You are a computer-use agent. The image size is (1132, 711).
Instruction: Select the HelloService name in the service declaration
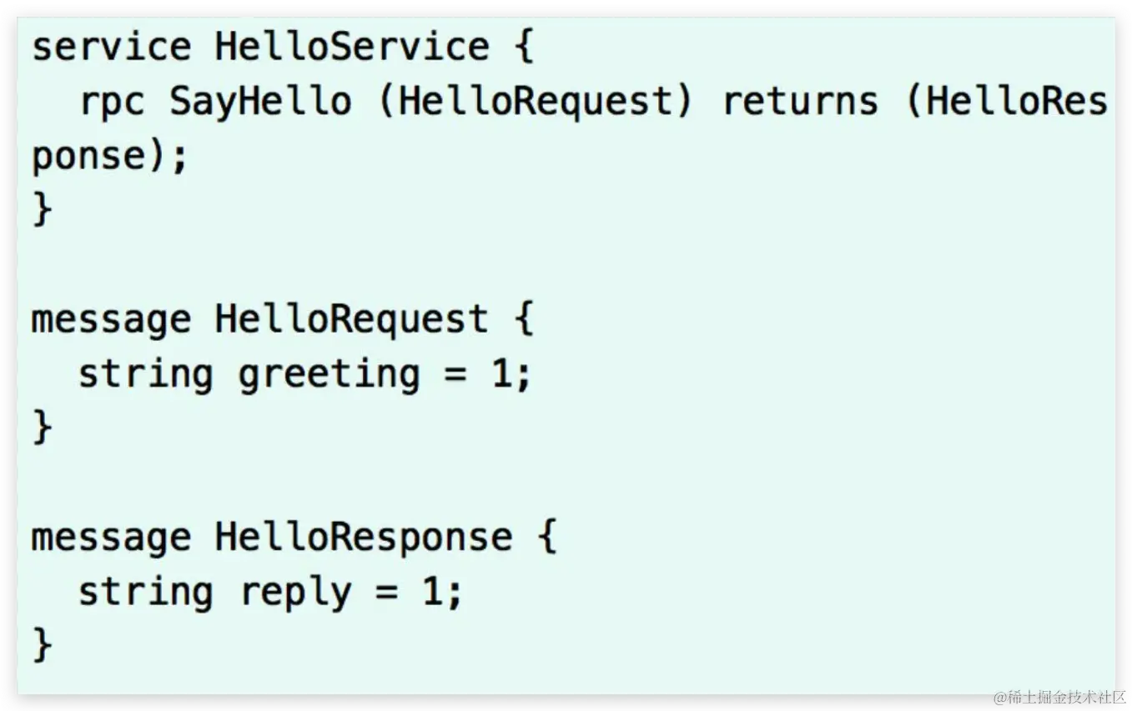point(351,47)
